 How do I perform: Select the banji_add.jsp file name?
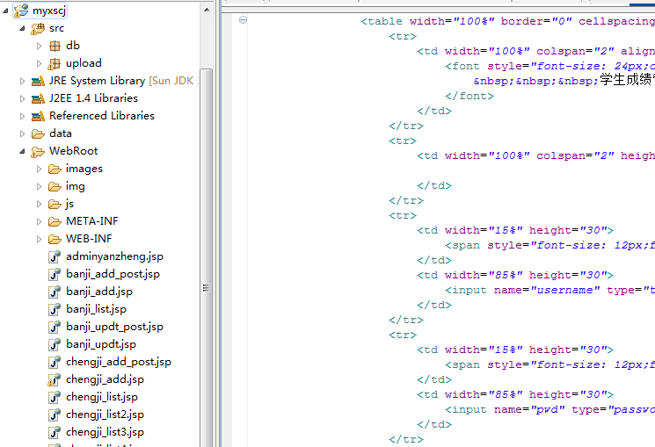tap(99, 292)
